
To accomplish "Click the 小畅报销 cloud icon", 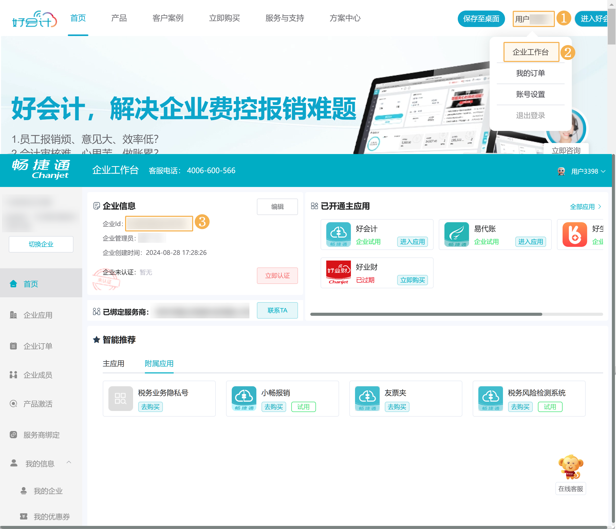I will coord(244,398).
